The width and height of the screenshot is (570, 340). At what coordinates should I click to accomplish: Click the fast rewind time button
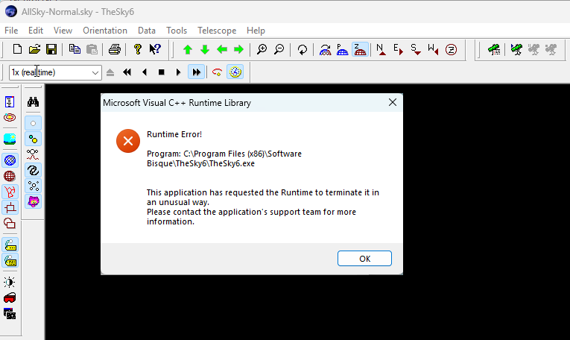click(127, 72)
